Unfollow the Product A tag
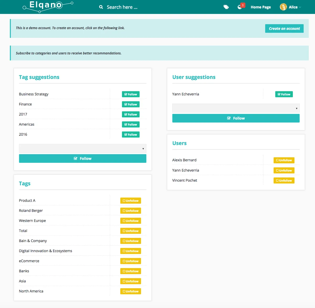The image size is (315, 308). (x=130, y=201)
